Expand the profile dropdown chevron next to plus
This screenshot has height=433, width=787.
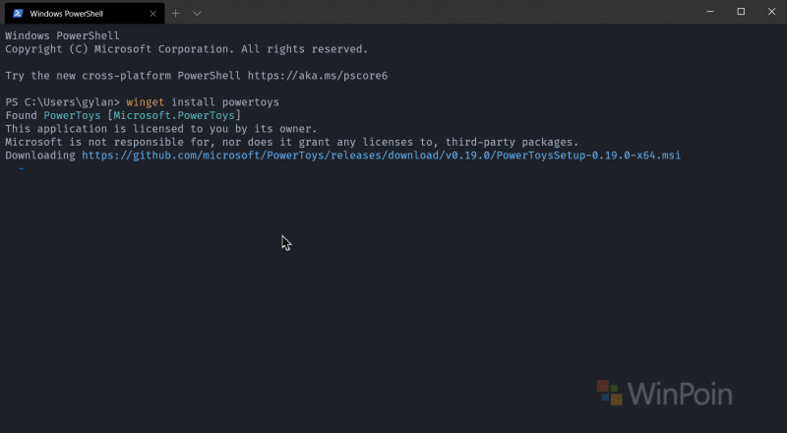(x=198, y=14)
